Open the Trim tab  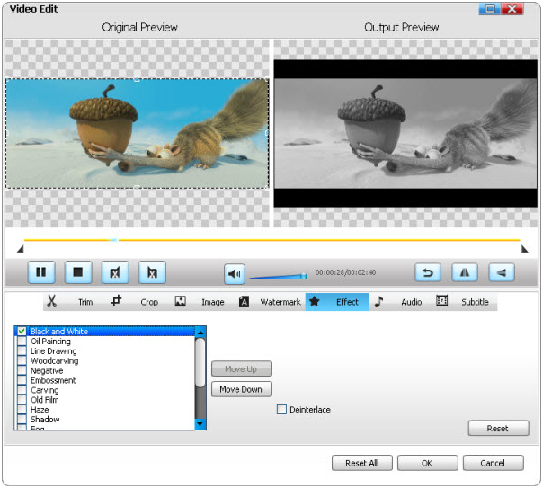[85, 302]
